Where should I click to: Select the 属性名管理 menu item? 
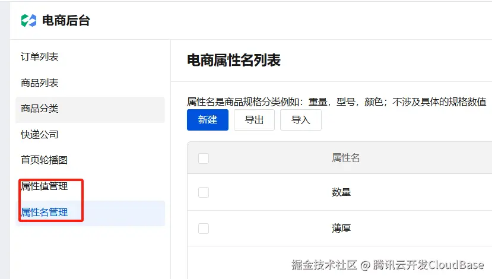click(45, 213)
